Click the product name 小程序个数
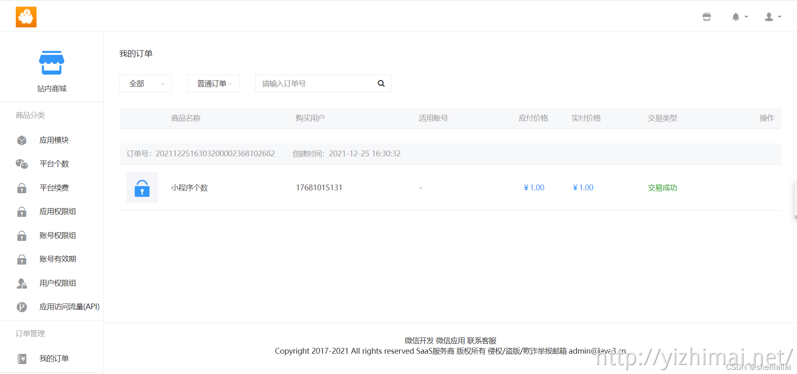797x374 pixels. click(189, 188)
